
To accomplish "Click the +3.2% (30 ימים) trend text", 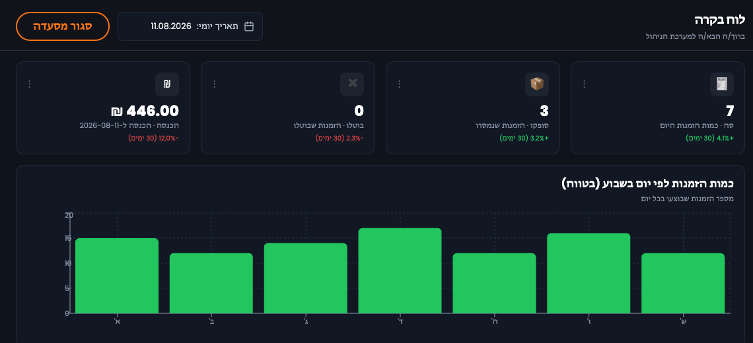I will [x=525, y=138].
